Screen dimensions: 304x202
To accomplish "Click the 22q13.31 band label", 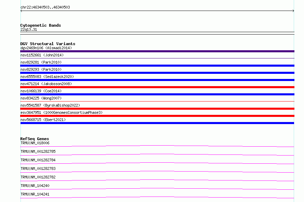I will pos(29,29).
